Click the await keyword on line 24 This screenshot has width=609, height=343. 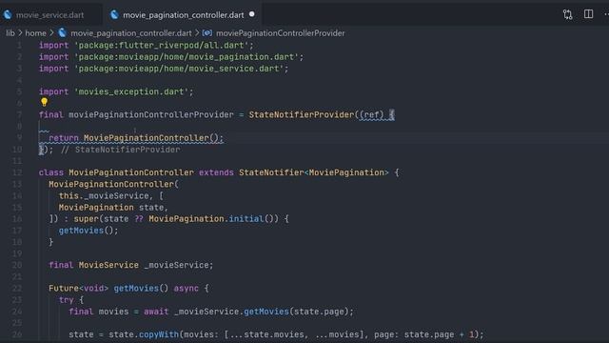(156, 312)
